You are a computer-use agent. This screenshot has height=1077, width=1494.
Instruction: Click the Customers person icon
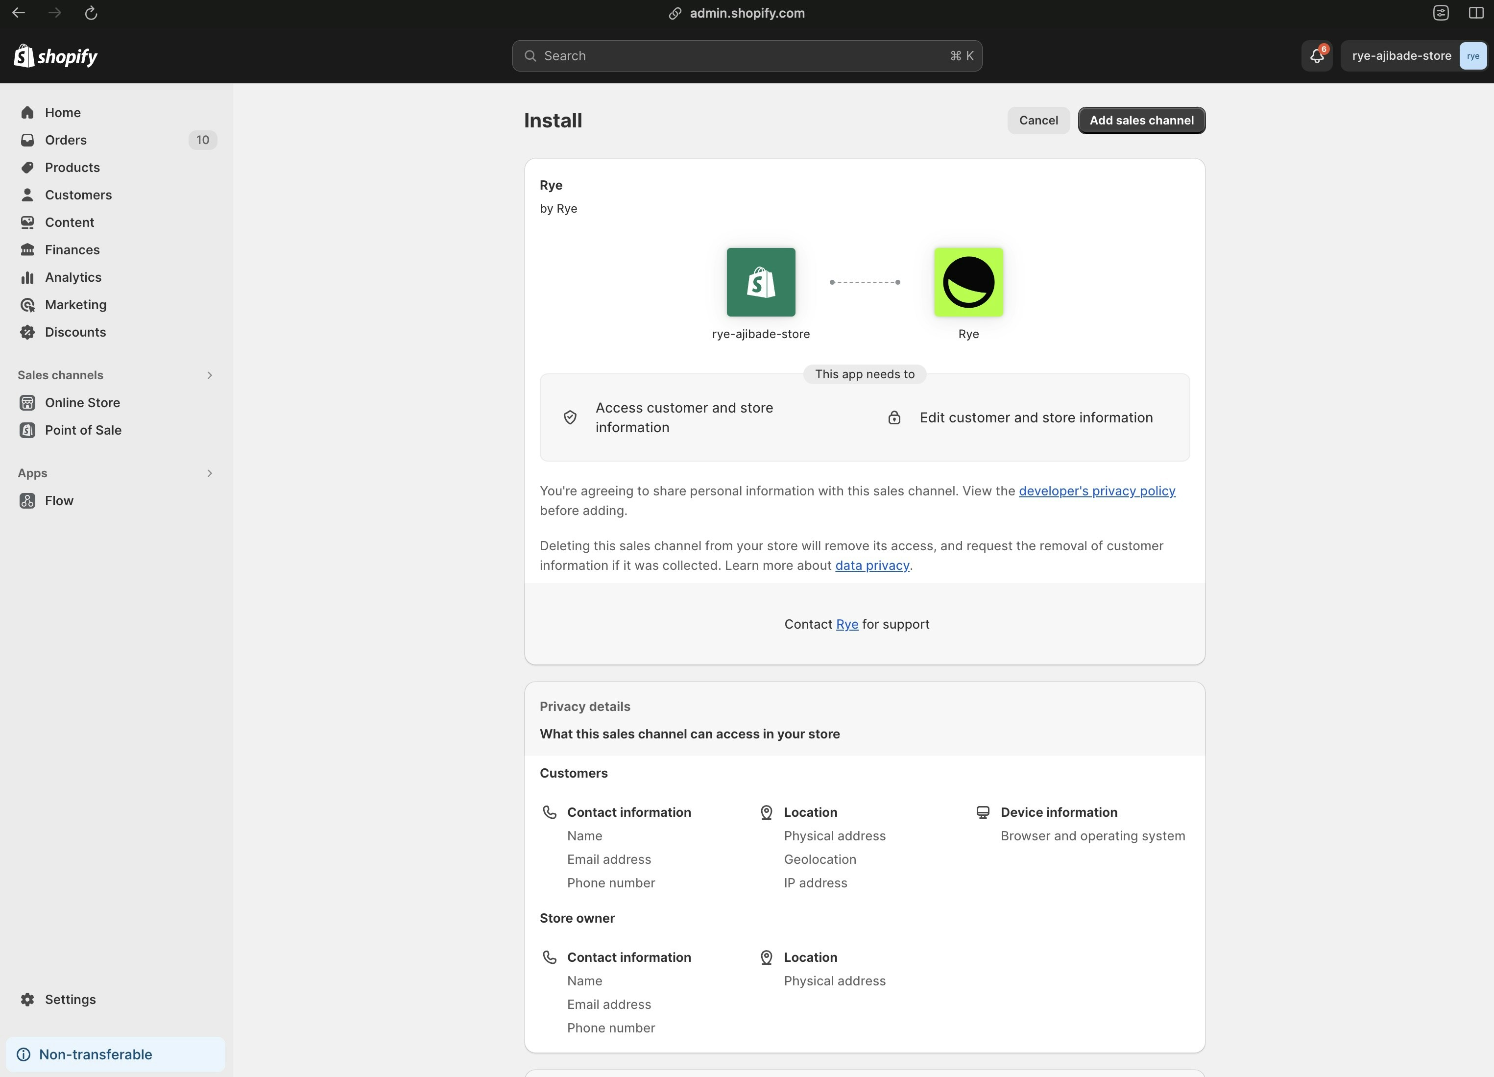click(27, 195)
